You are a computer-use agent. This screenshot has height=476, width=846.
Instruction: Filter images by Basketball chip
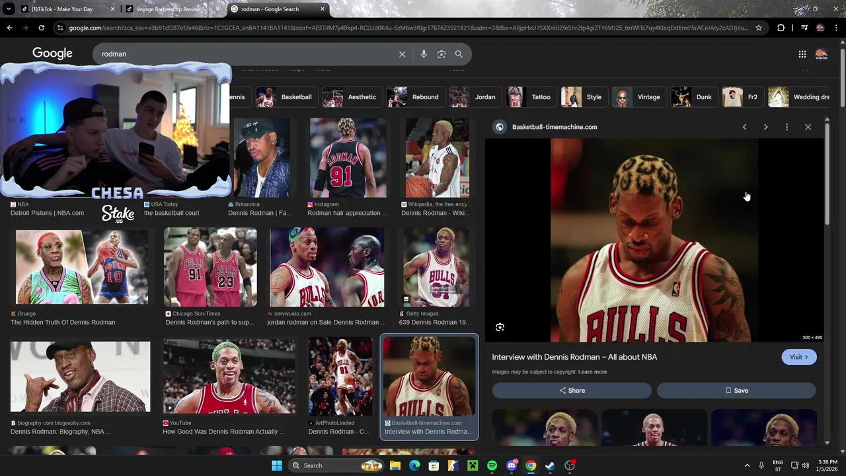(x=285, y=97)
